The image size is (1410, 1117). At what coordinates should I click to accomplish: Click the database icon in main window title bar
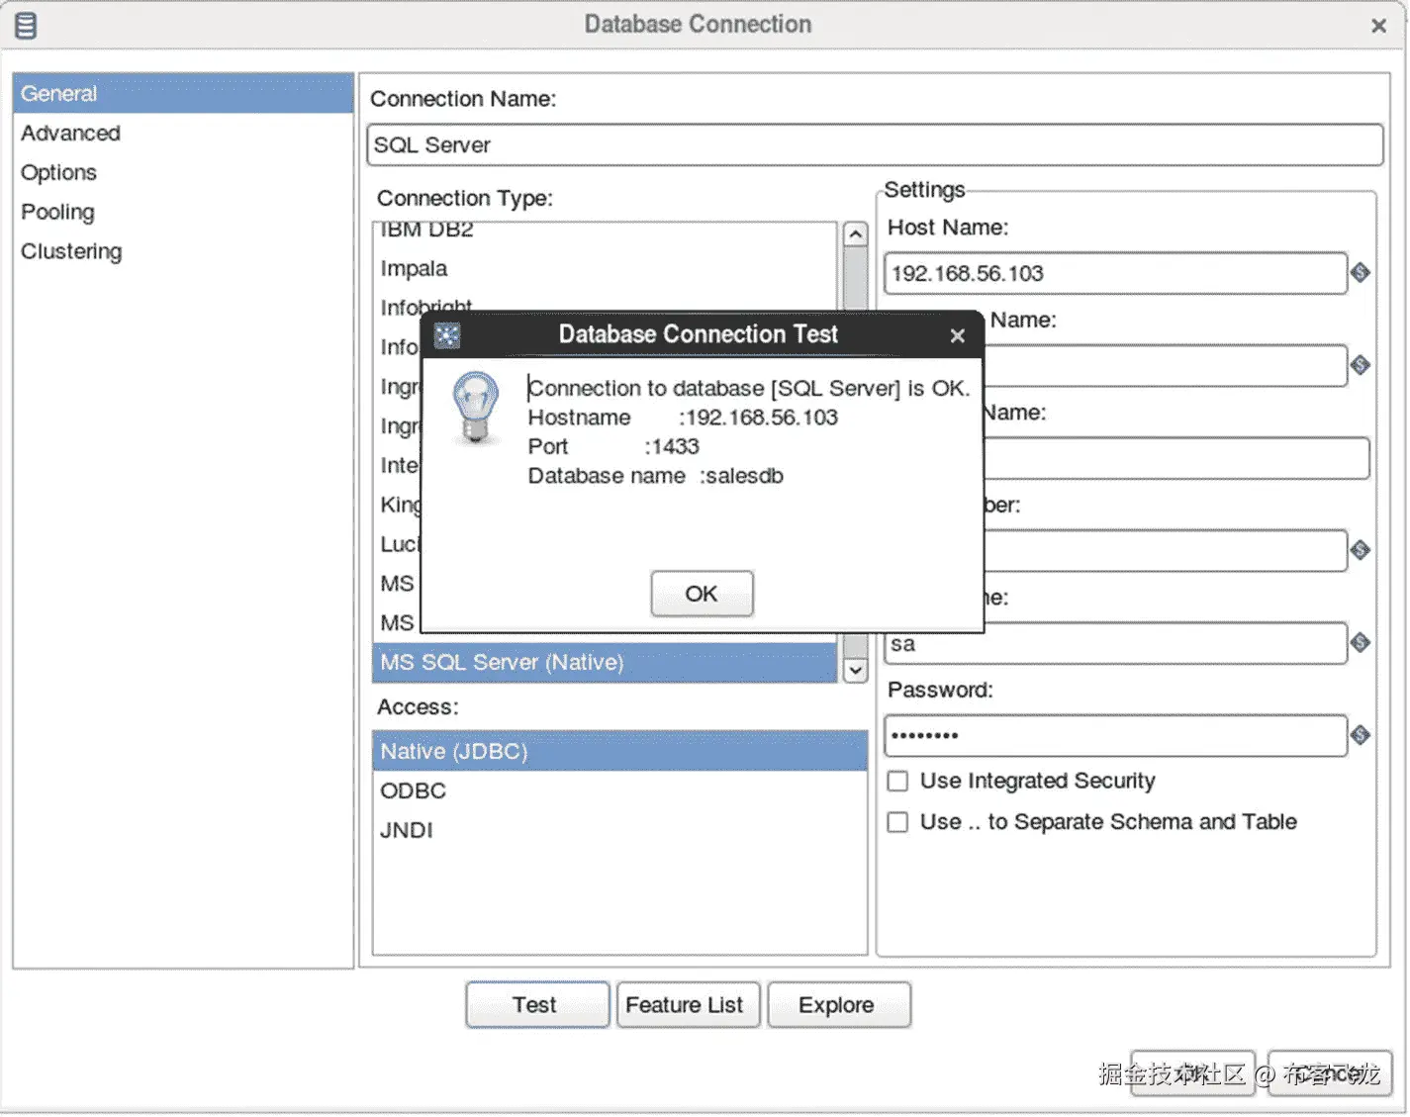(x=27, y=25)
